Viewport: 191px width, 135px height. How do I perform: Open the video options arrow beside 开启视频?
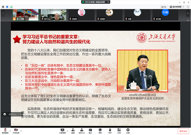point(21,131)
